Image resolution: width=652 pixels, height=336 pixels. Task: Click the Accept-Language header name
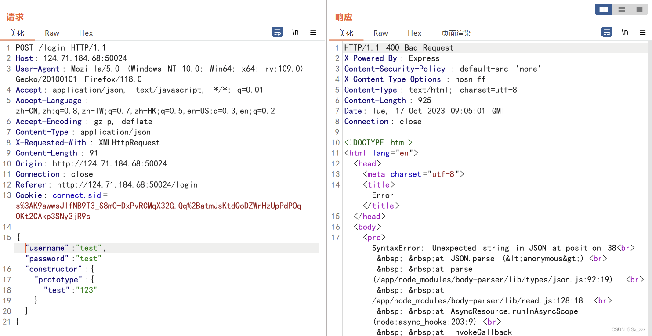[x=49, y=101]
